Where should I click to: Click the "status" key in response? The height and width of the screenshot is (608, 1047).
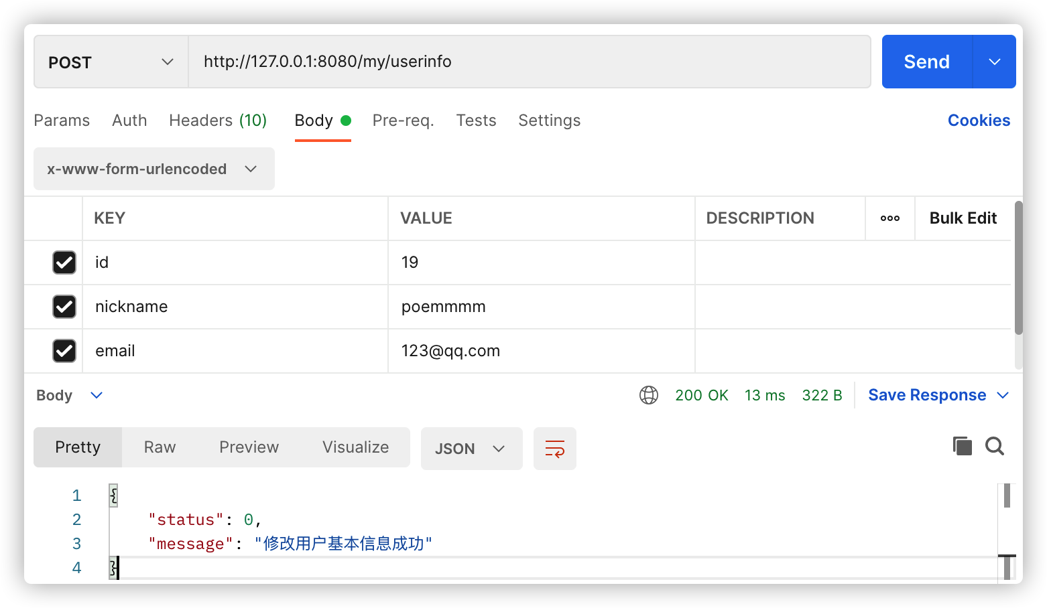click(x=186, y=520)
